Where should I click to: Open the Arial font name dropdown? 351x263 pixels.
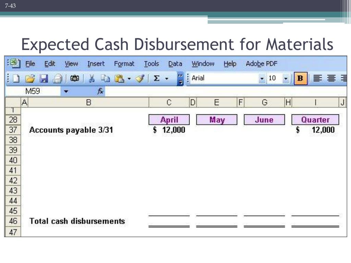coord(262,78)
